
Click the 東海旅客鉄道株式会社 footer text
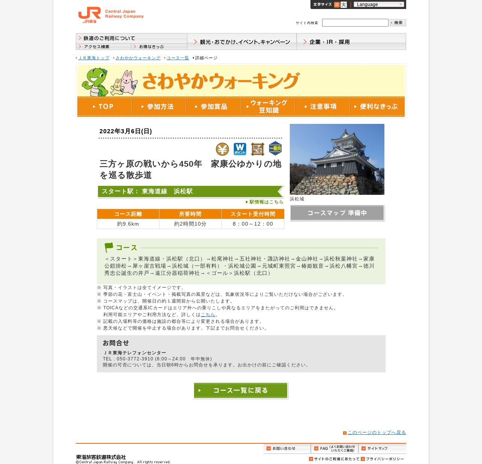[x=101, y=457]
